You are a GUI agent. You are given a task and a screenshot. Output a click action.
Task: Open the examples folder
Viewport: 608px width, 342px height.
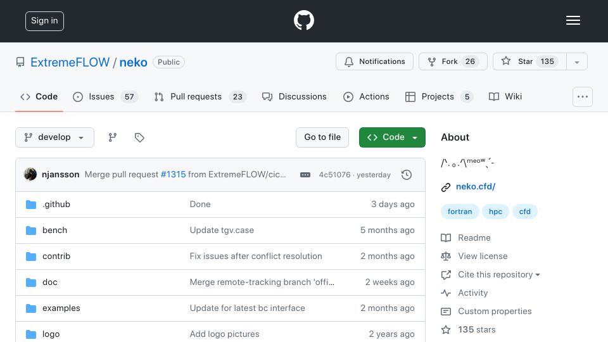(x=61, y=308)
